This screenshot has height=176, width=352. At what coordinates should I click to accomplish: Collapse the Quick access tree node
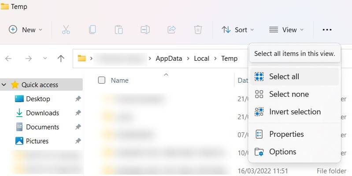pos(4,84)
